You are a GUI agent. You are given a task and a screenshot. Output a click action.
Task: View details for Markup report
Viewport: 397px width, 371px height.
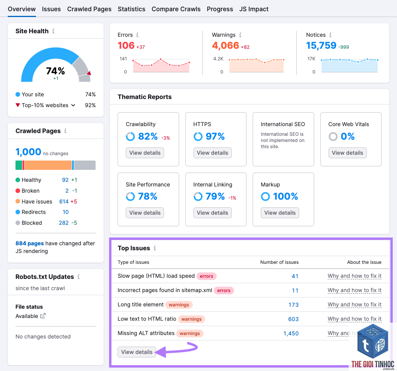tap(280, 213)
